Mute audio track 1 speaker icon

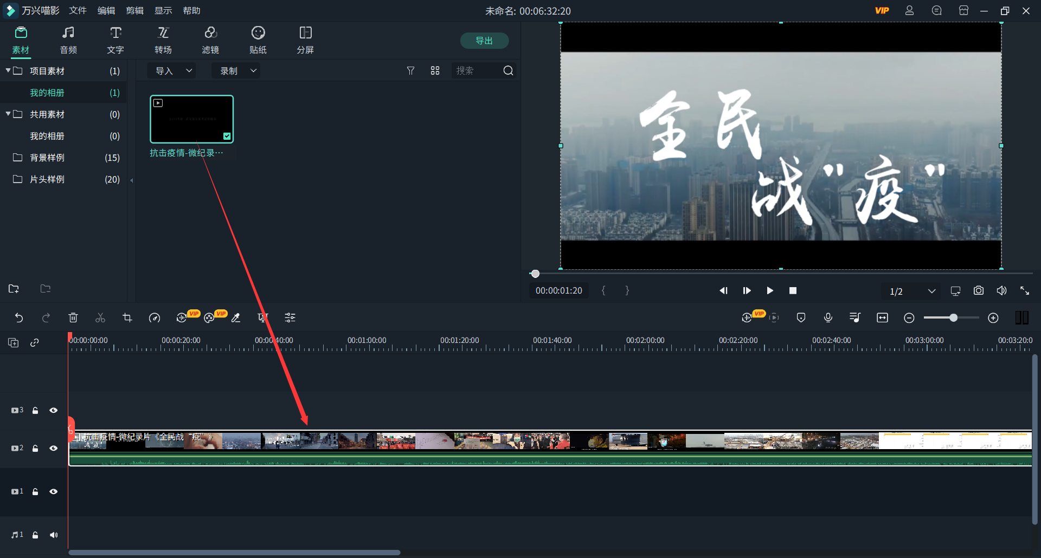point(54,535)
